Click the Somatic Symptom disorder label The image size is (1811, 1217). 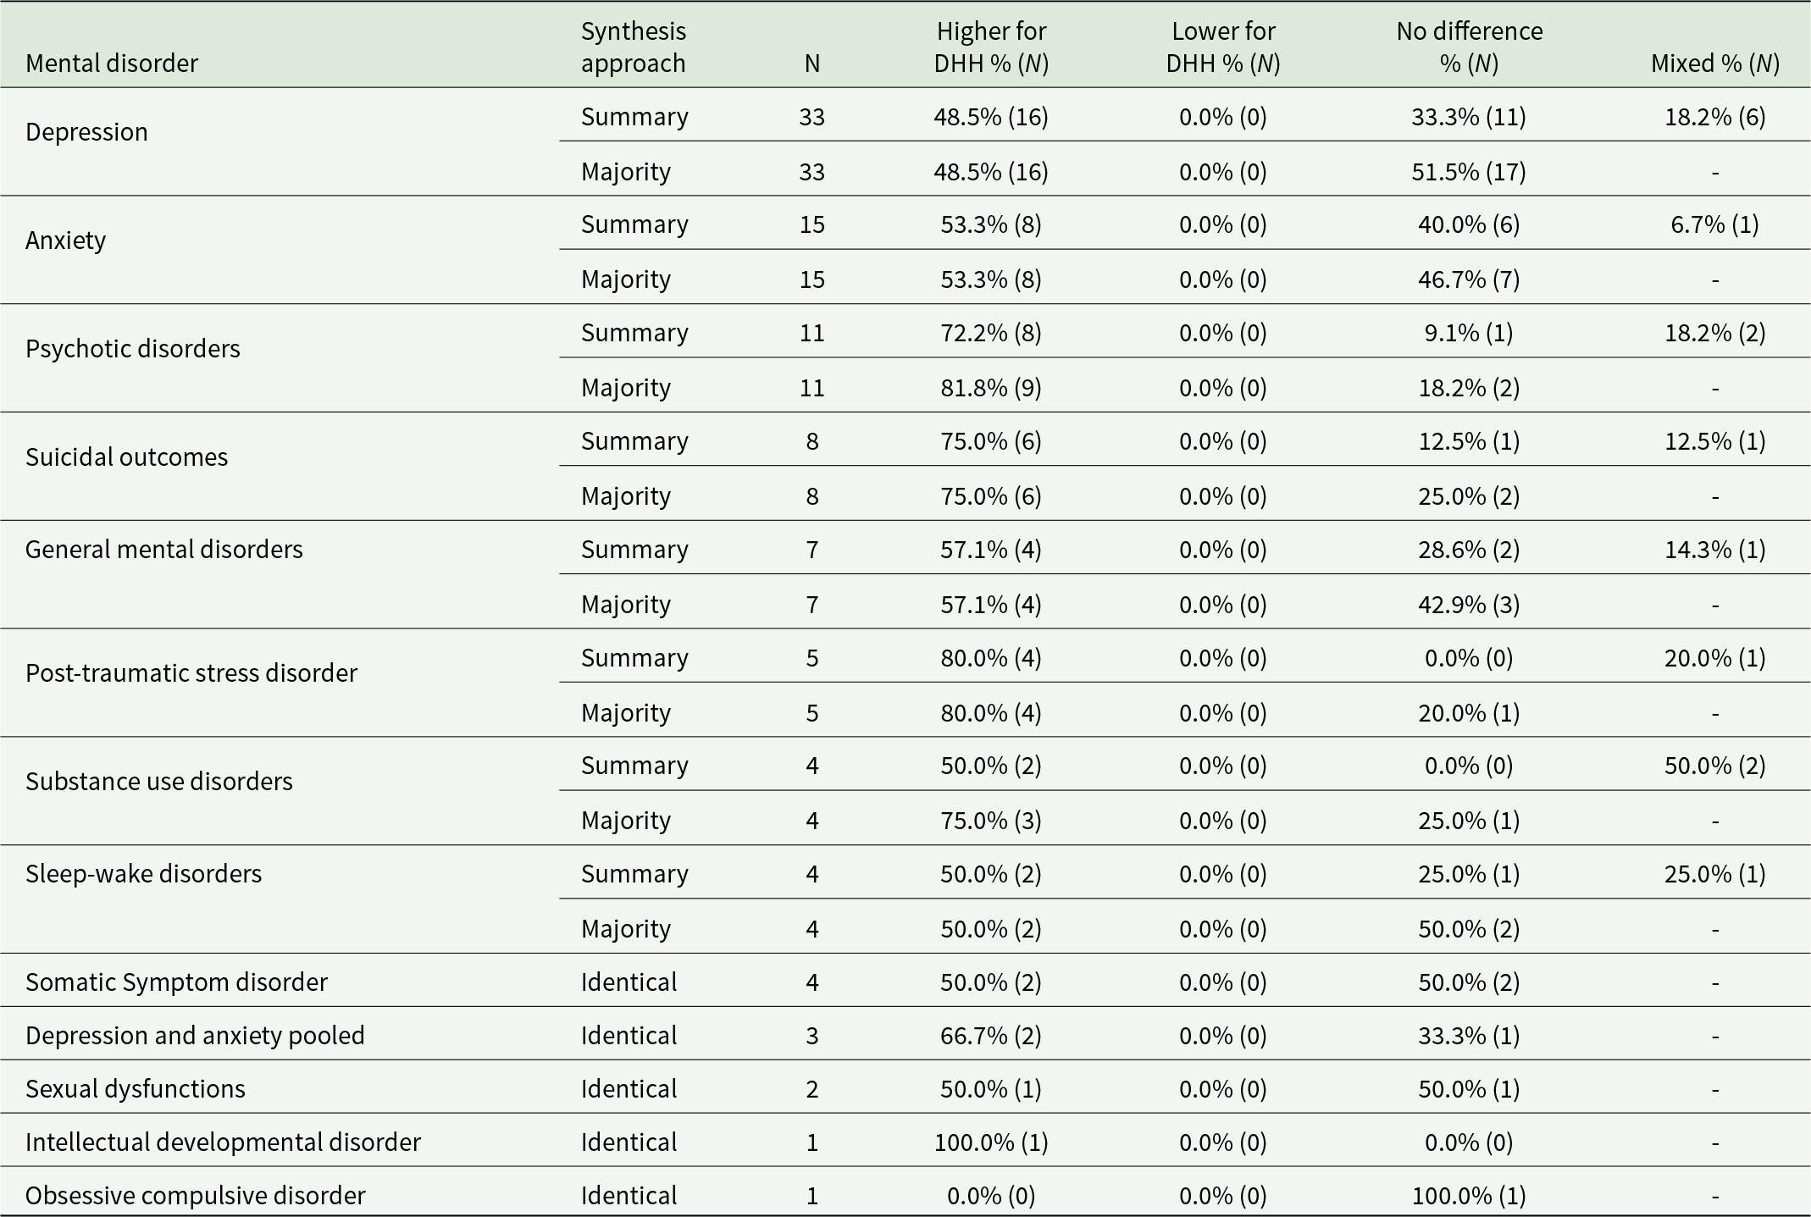176,982
